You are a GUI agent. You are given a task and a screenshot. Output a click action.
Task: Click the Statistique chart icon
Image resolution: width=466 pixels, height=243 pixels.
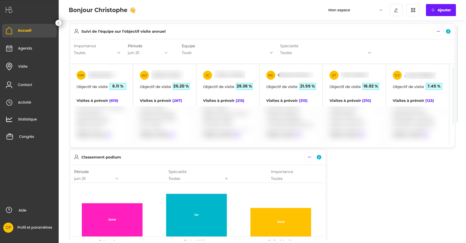(9, 119)
